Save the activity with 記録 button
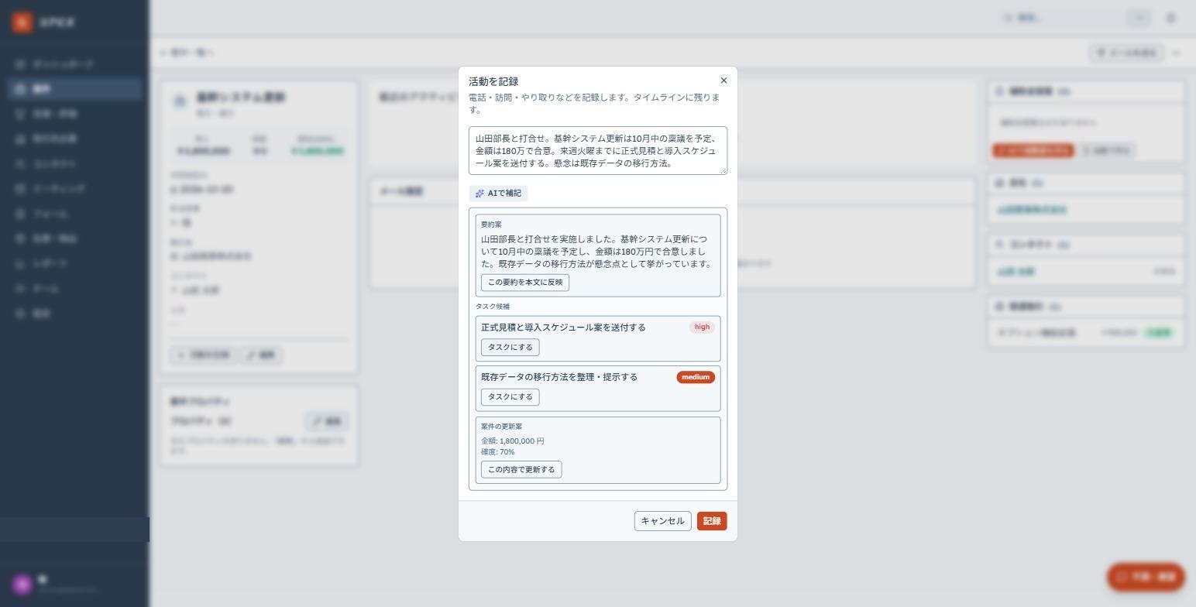1196x607 pixels. click(x=712, y=521)
